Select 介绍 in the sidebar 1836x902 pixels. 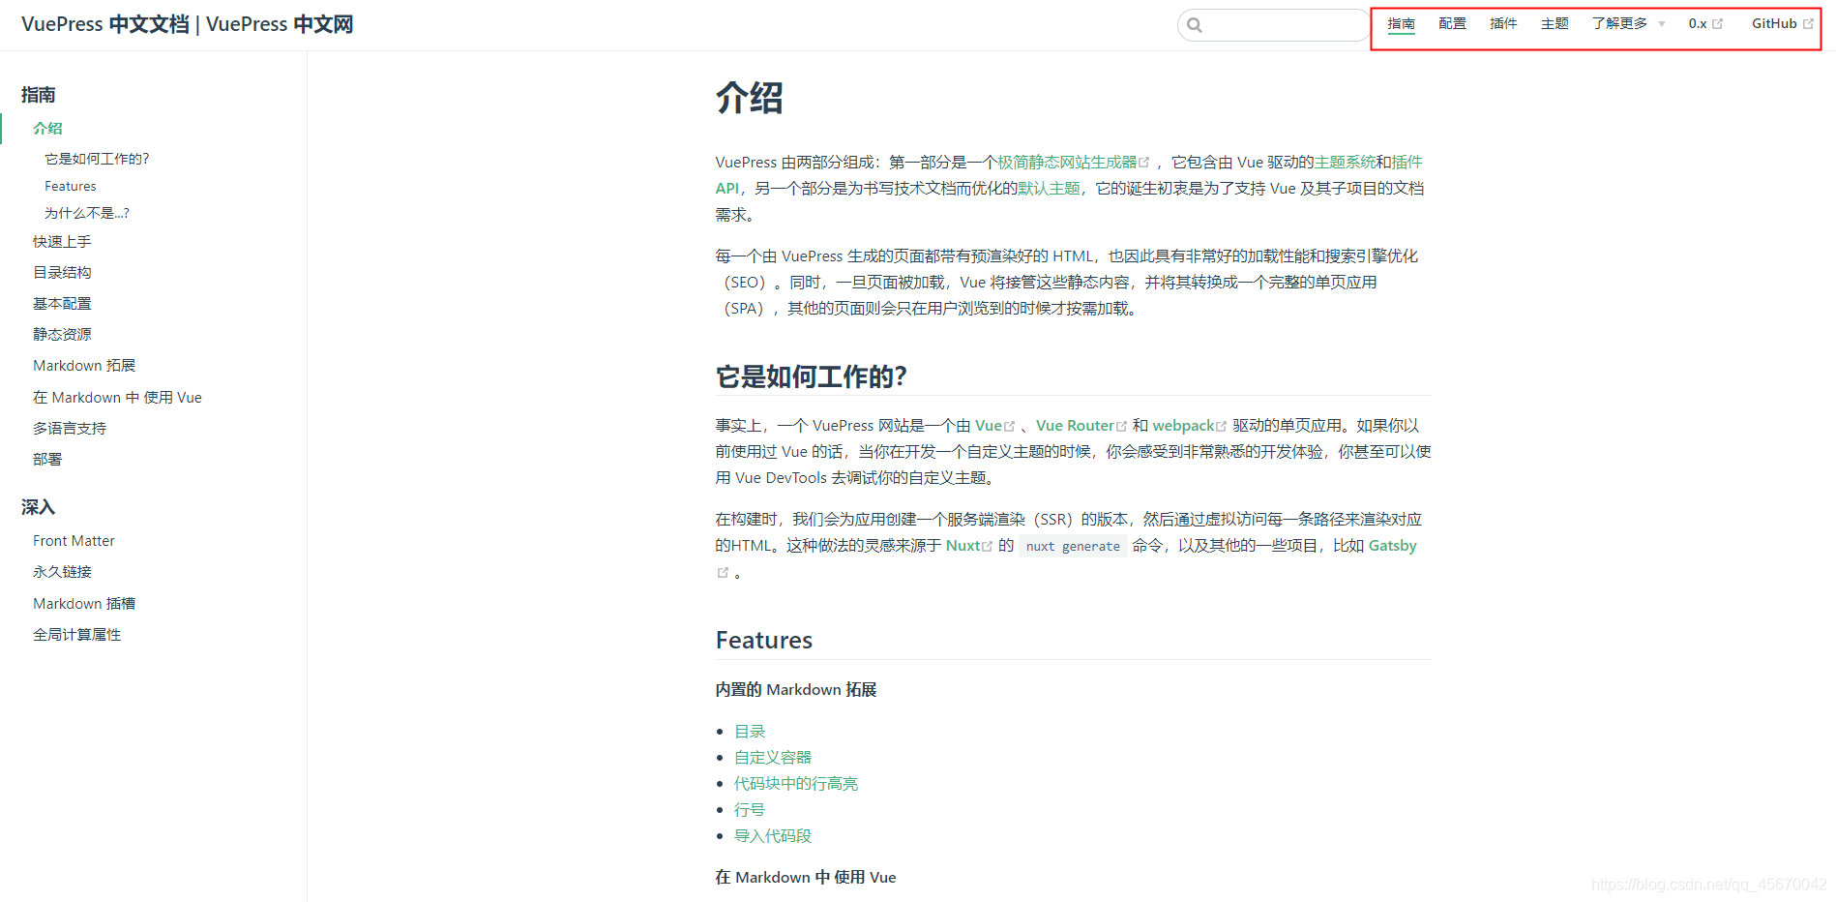click(47, 129)
